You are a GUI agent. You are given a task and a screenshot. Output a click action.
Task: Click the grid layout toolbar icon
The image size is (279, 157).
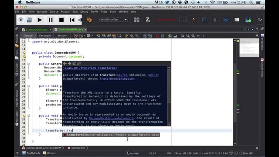click(136, 20)
